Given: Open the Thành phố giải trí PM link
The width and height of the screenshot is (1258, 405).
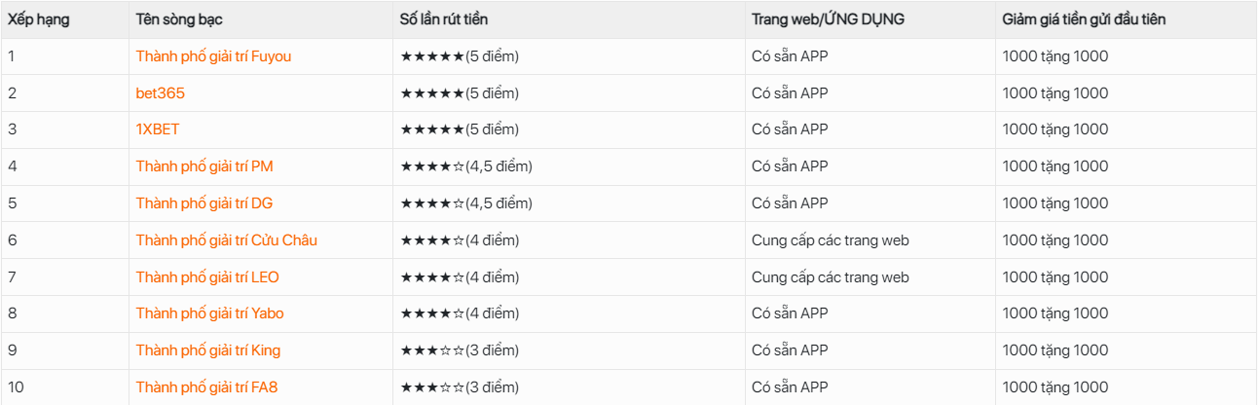Looking at the screenshot, I should click(204, 166).
